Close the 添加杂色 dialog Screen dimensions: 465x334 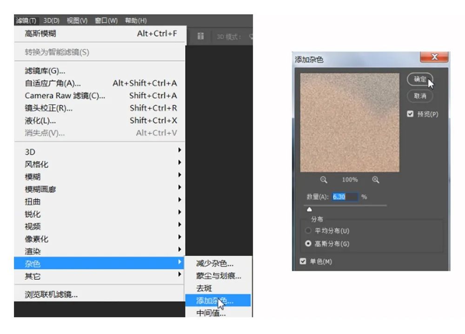(x=434, y=57)
